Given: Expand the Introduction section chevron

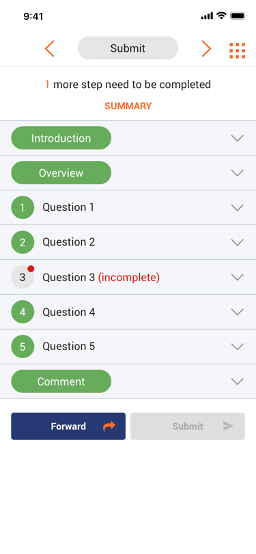Looking at the screenshot, I should 238,138.
